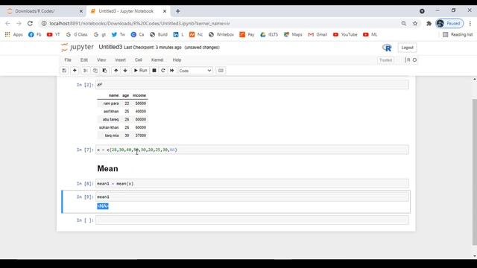Open the command palette keyboard icon

221,71
